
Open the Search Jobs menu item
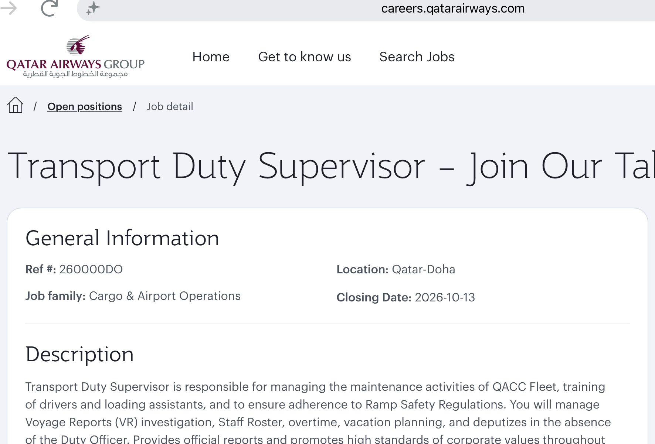(x=417, y=57)
